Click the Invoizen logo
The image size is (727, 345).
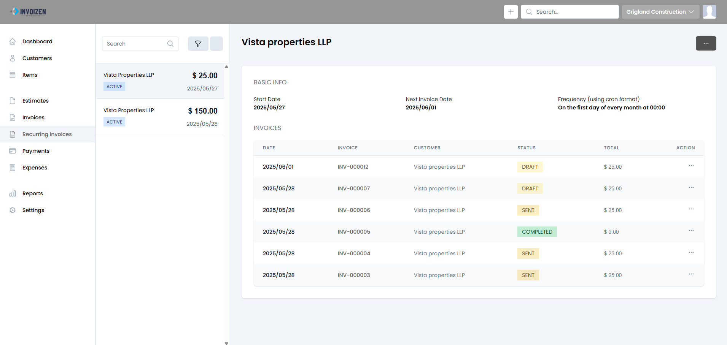click(x=28, y=12)
